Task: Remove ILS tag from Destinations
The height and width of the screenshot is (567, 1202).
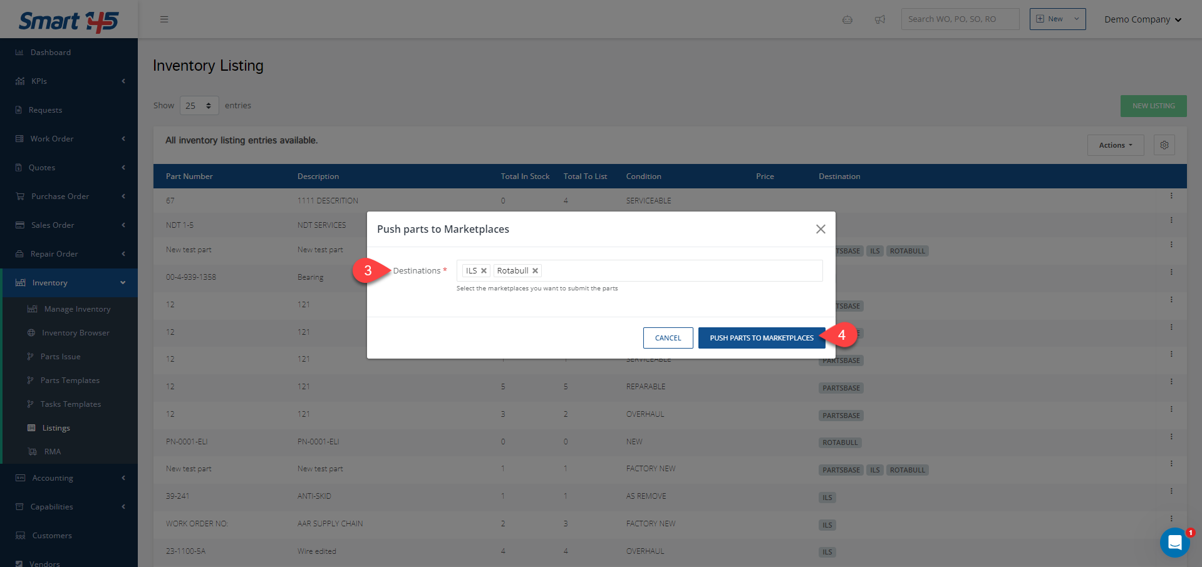Action: (x=484, y=271)
